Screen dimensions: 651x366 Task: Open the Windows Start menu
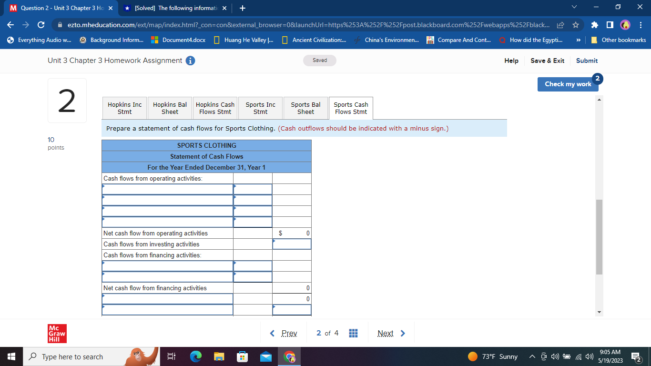(x=11, y=356)
